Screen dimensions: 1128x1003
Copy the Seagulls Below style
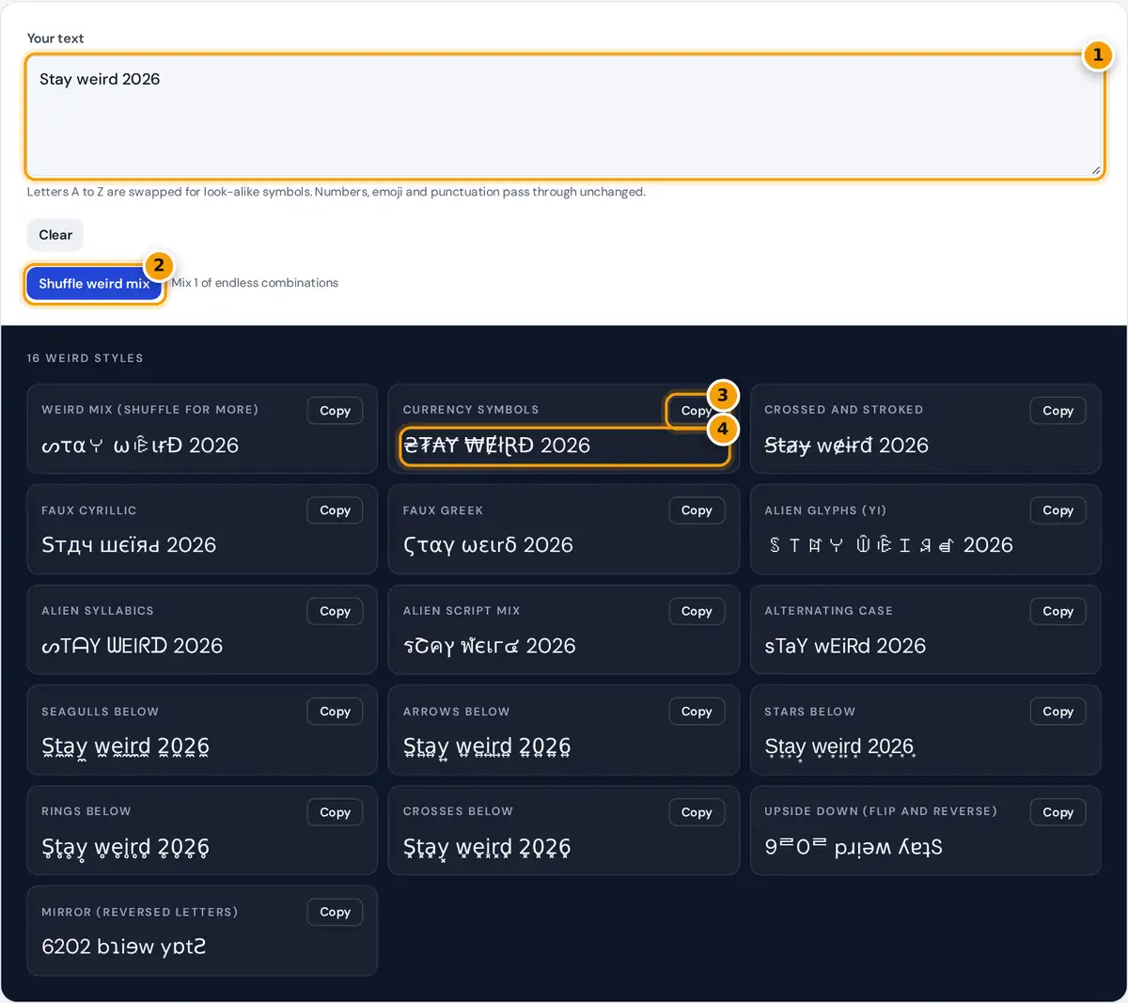pyautogui.click(x=335, y=712)
